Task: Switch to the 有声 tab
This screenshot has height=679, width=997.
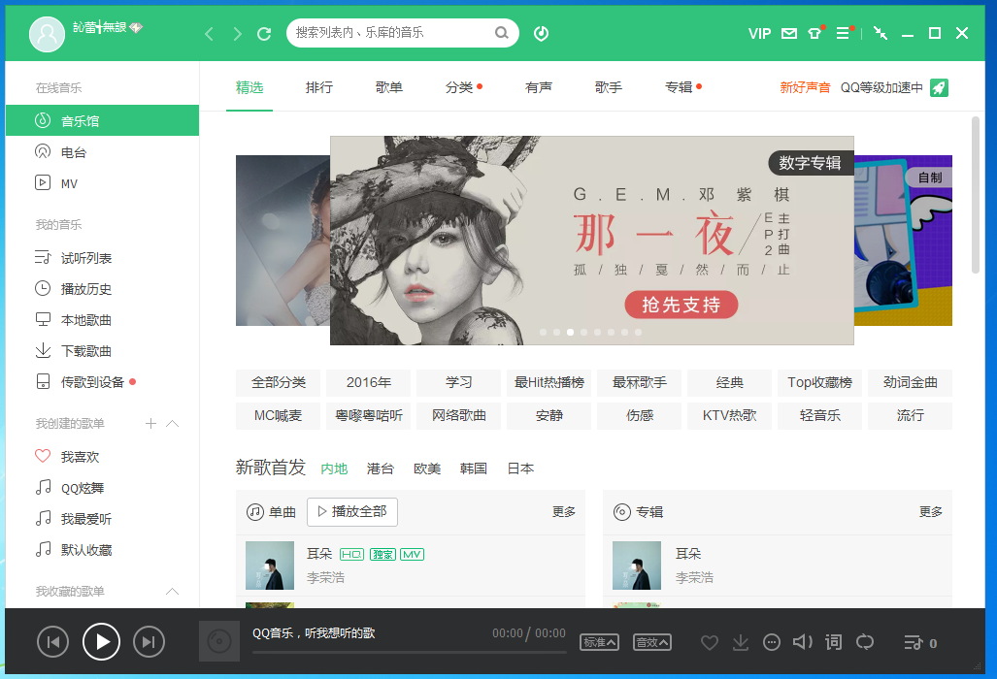Action: click(x=539, y=87)
